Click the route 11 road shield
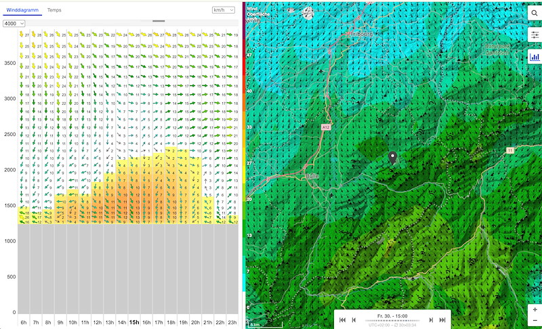 pyautogui.click(x=510, y=150)
